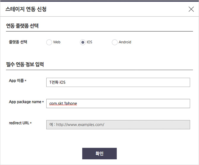Click the 필수 연동 정보 입력 section heading
The width and height of the screenshot is (199, 165).
point(25,64)
